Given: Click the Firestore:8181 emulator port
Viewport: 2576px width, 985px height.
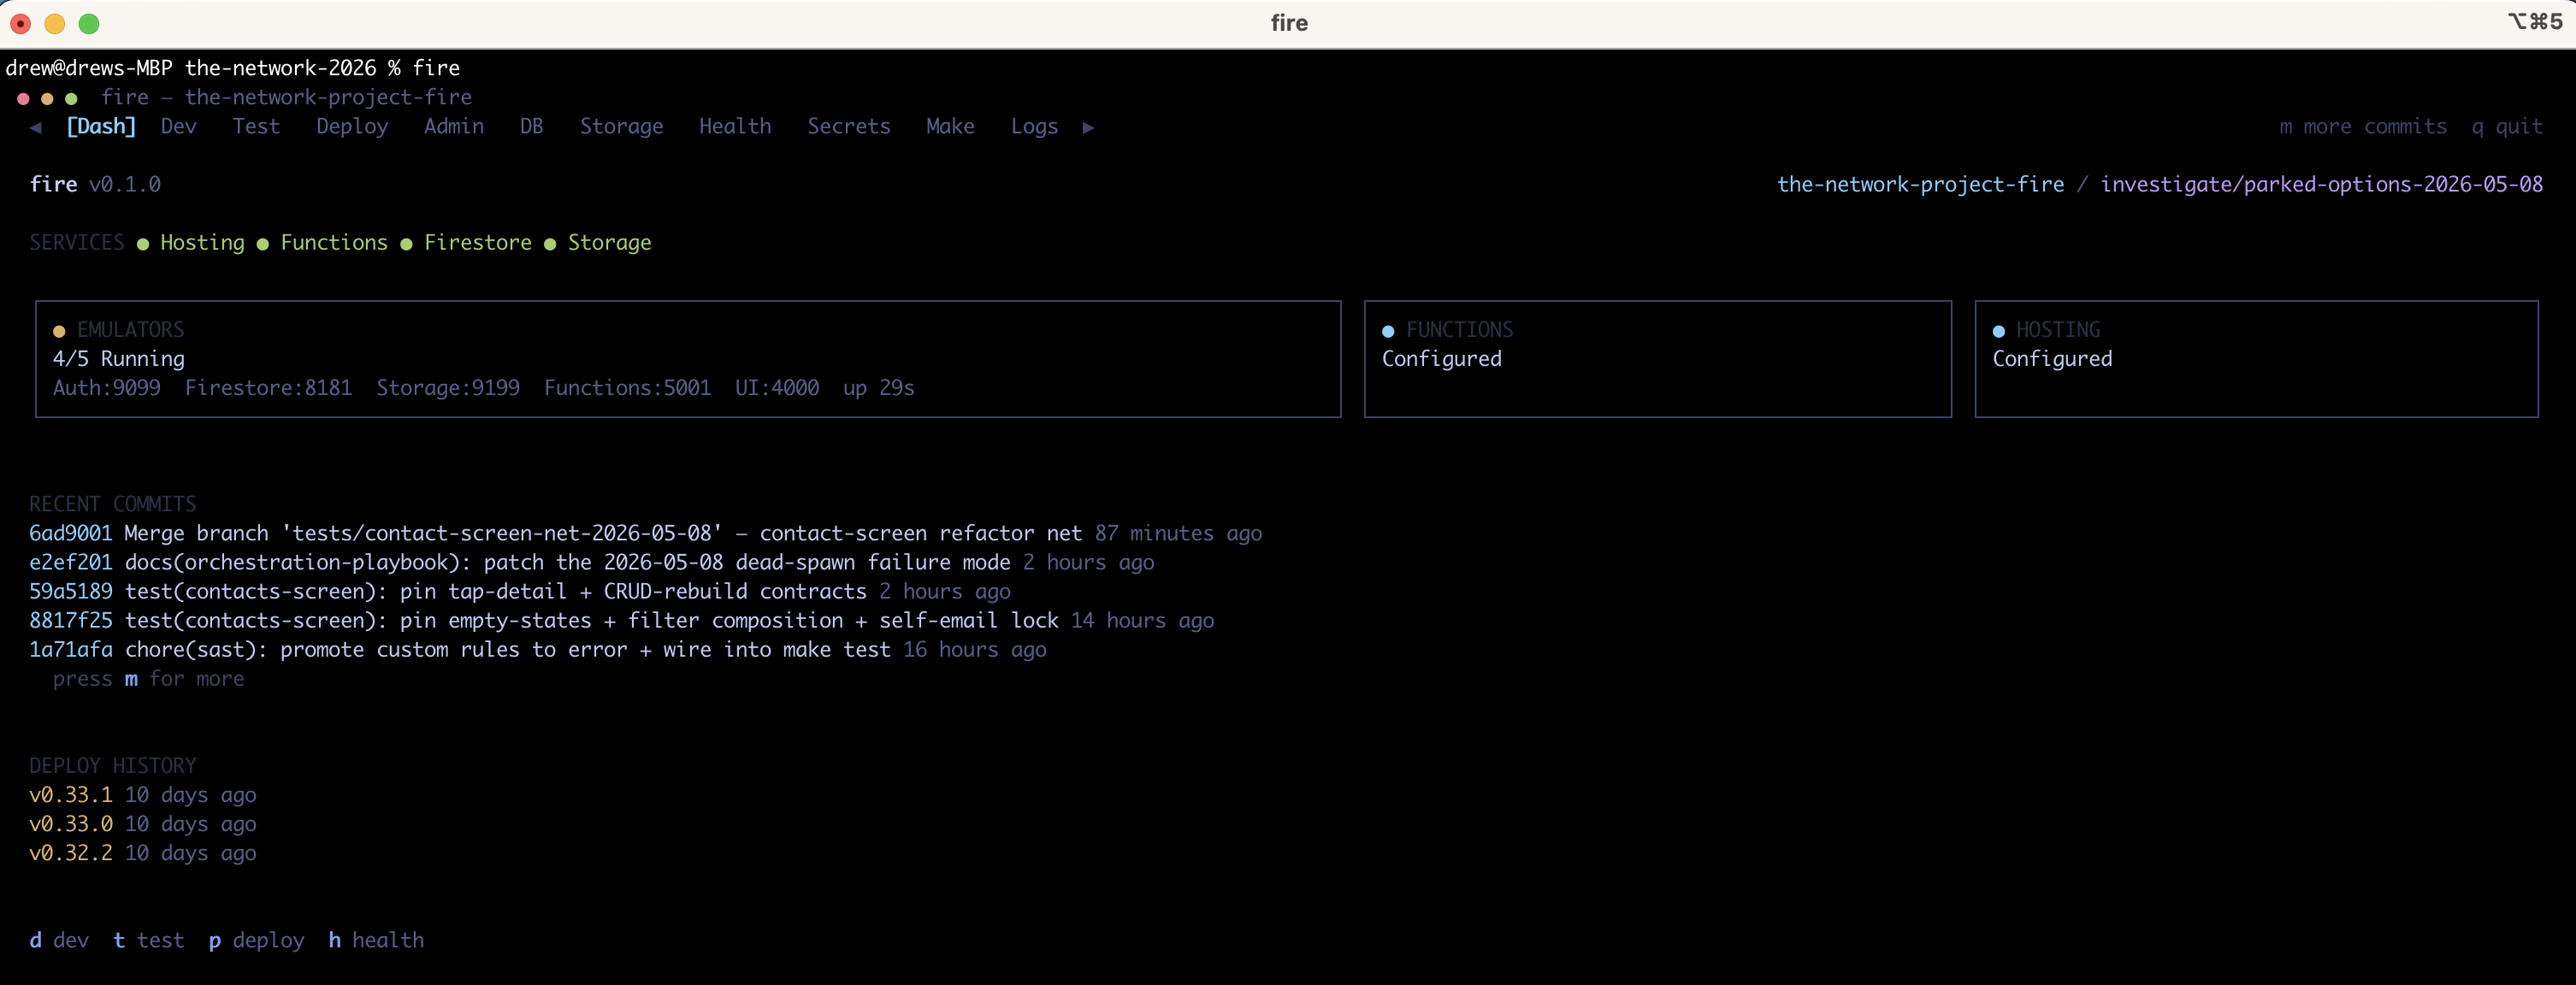Looking at the screenshot, I should [x=268, y=387].
